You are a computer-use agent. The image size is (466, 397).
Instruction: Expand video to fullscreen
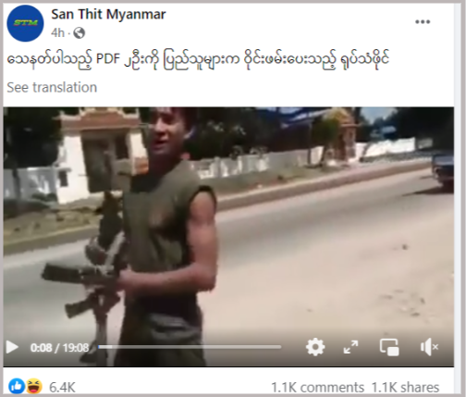pos(350,347)
